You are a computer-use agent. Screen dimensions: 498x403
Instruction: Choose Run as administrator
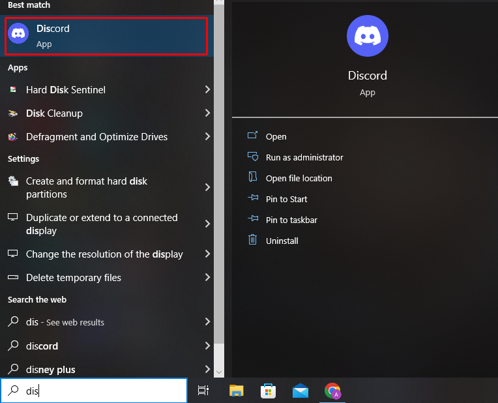click(x=304, y=157)
